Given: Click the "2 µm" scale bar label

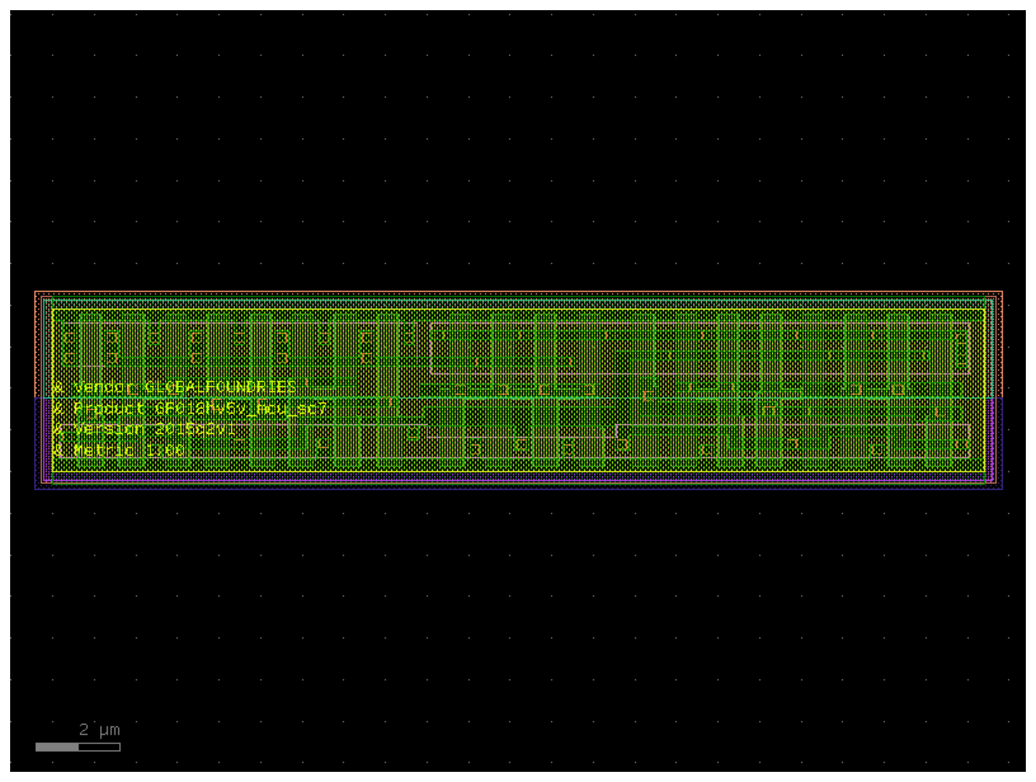Looking at the screenshot, I should tap(100, 730).
